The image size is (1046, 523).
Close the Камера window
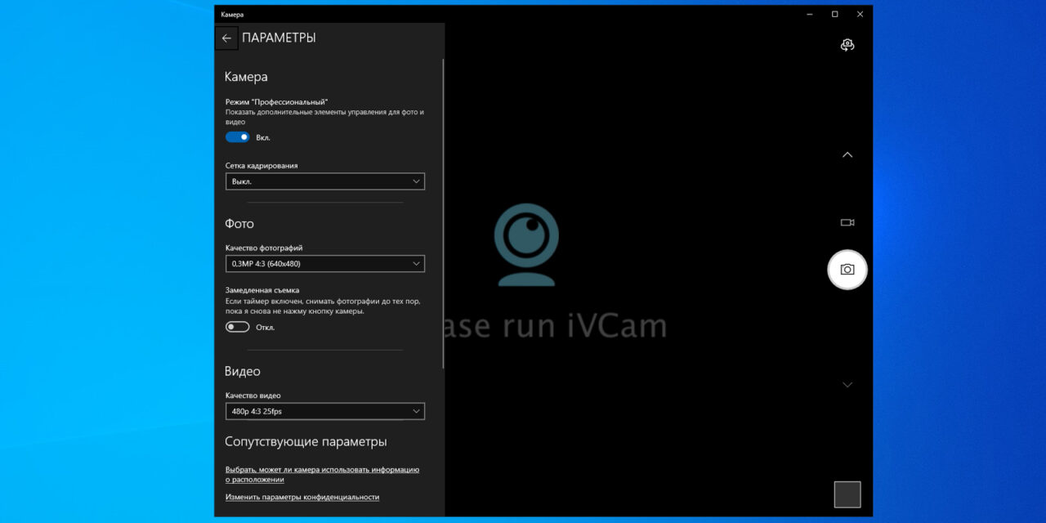pyautogui.click(x=860, y=14)
